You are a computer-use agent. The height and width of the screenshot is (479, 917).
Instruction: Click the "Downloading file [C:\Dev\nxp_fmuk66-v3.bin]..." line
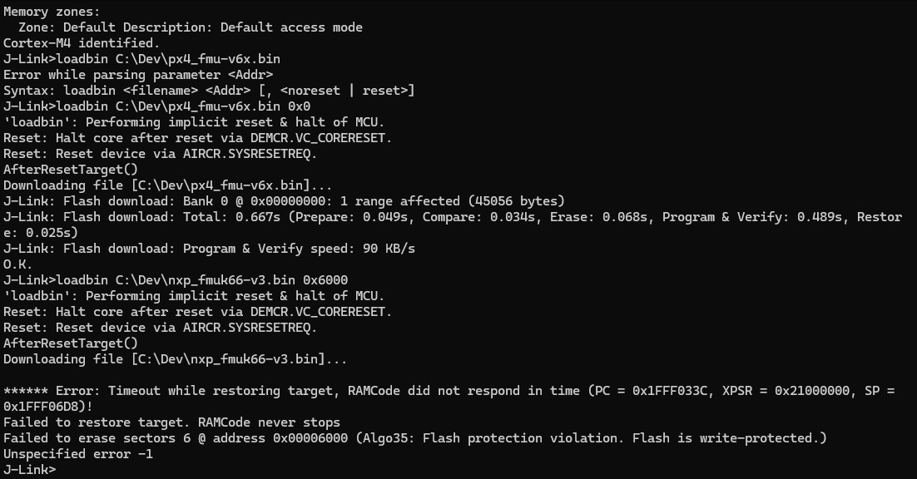click(x=175, y=359)
